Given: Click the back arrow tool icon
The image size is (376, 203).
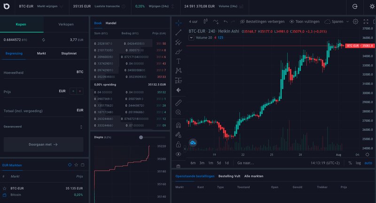Looking at the screenshot, I should click(x=179, y=90).
